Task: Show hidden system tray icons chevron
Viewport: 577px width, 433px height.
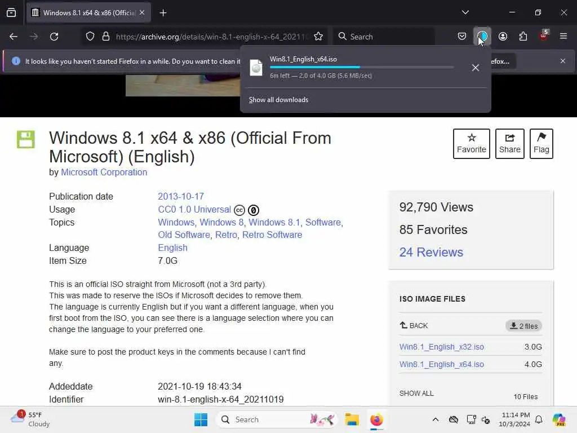Action: (436, 419)
